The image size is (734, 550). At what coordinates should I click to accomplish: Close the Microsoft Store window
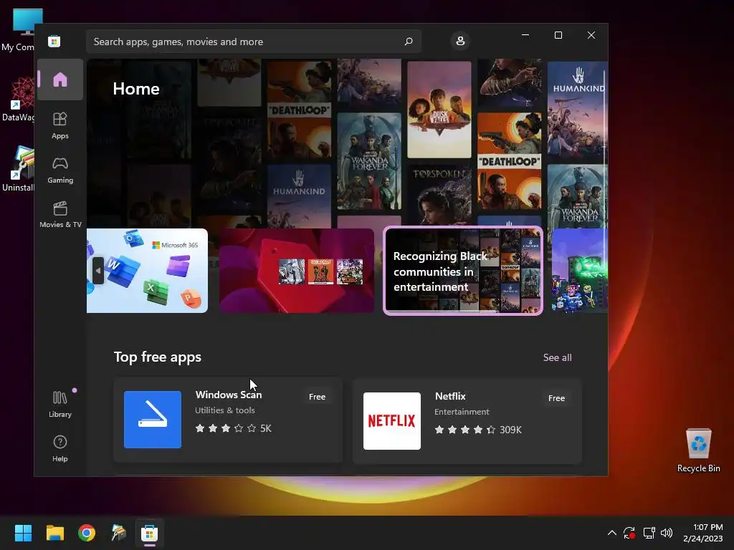coord(591,35)
